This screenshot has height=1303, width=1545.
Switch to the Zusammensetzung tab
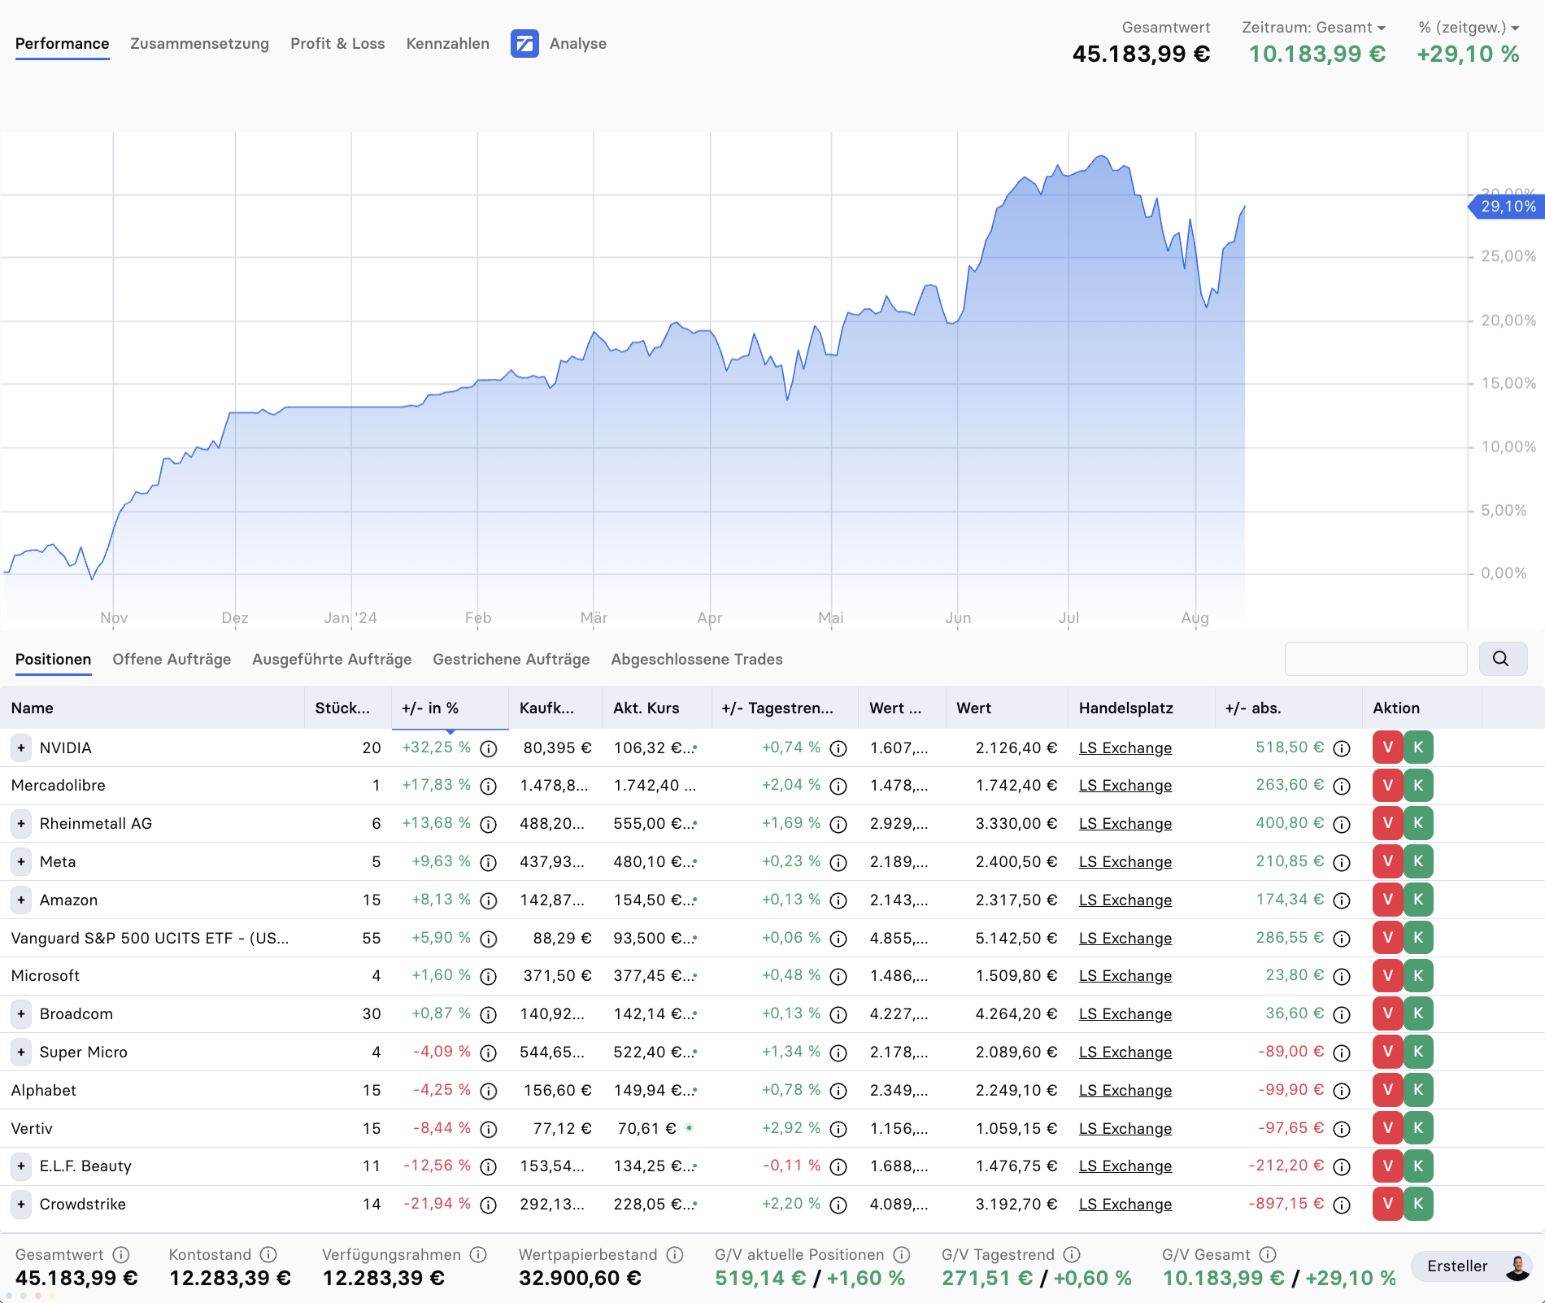click(x=199, y=44)
